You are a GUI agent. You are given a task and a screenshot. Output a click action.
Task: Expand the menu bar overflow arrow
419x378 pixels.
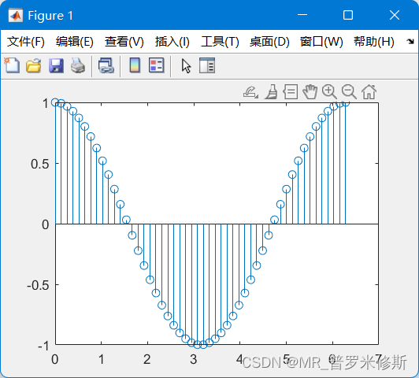click(410, 42)
